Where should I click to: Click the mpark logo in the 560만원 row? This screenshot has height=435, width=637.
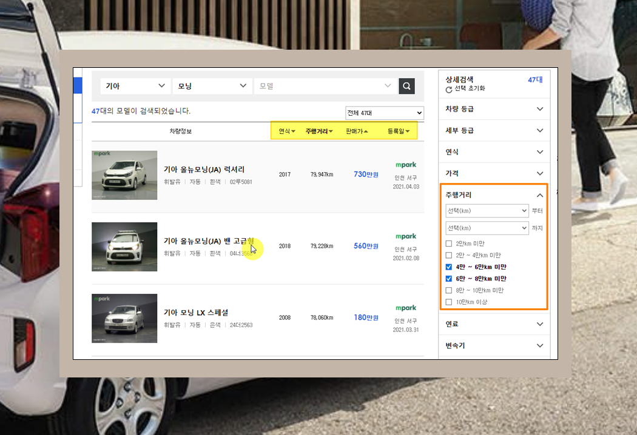pyautogui.click(x=406, y=236)
